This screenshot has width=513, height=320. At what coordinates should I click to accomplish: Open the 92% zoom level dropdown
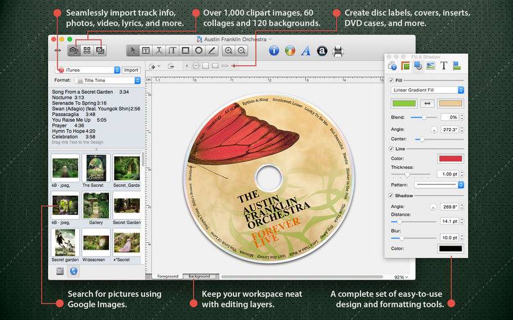point(401,277)
